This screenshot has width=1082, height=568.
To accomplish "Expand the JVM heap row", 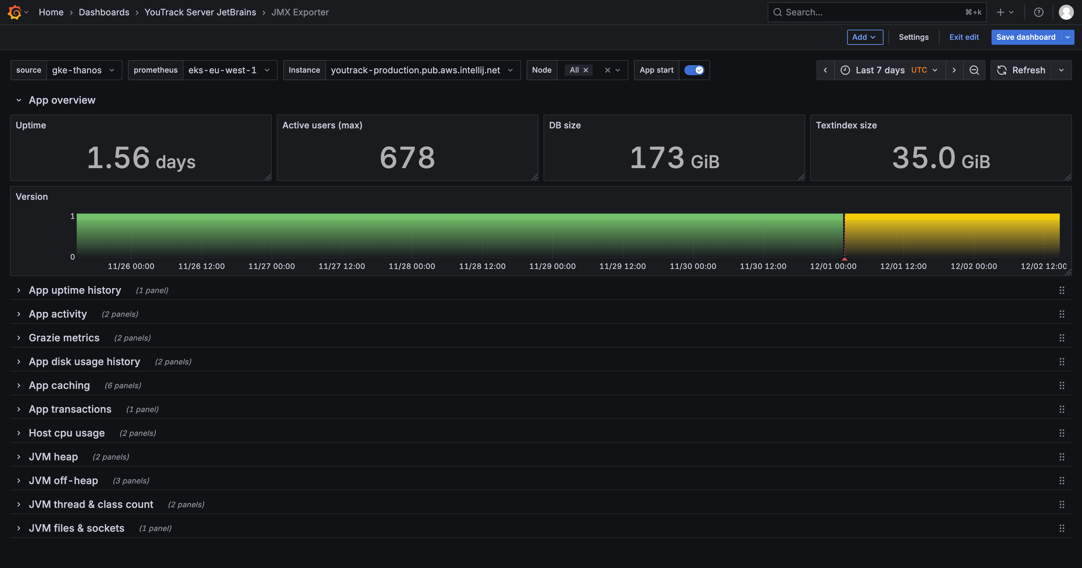I will (18, 457).
